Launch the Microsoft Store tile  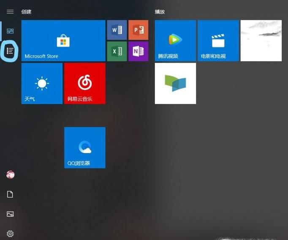(x=63, y=41)
